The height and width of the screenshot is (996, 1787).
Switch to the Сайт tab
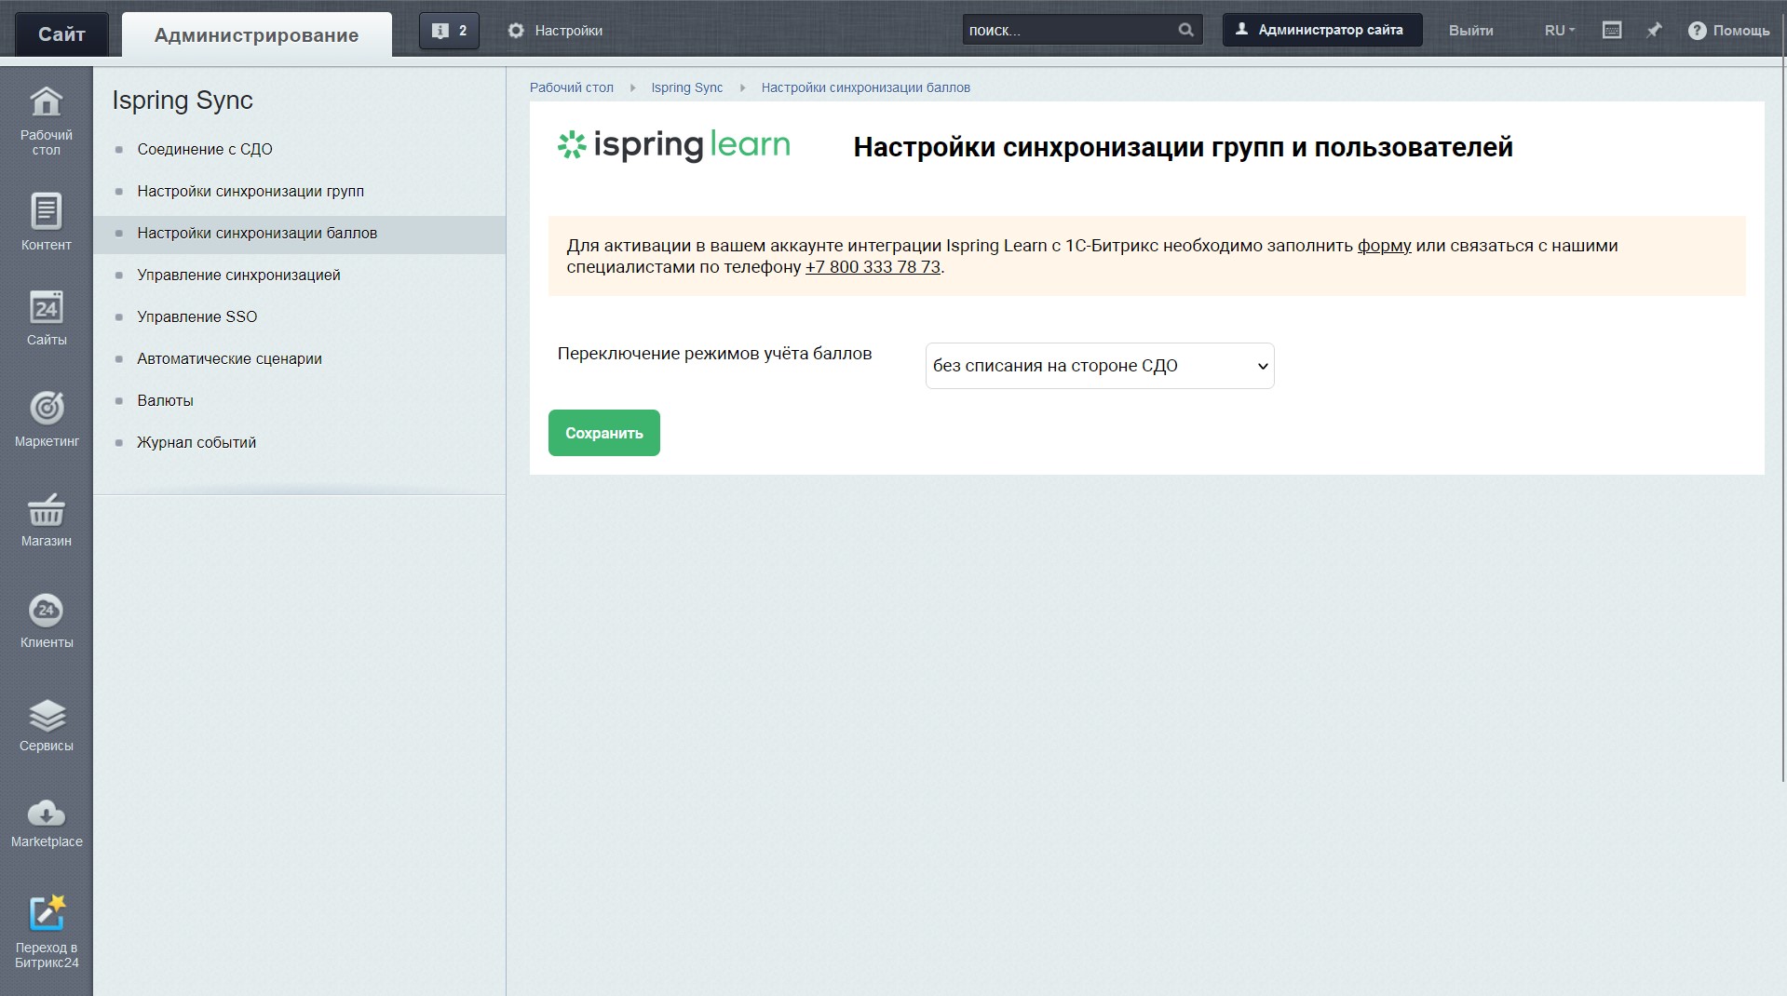(61, 34)
